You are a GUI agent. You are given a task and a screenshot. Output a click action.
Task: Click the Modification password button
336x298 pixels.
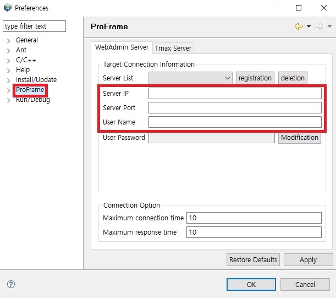coord(299,138)
